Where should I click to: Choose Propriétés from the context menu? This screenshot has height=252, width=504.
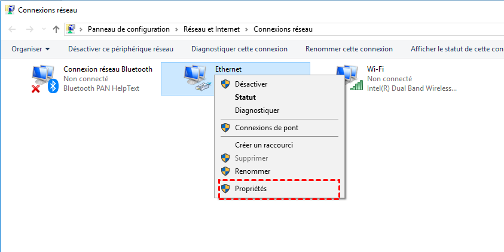251,188
